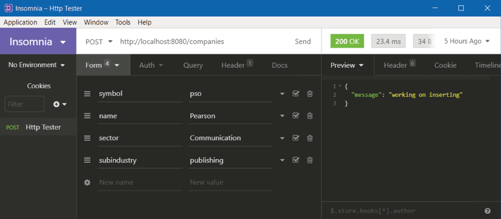Click the gear icon next to New name
The height and width of the screenshot is (219, 501).
coord(87,182)
